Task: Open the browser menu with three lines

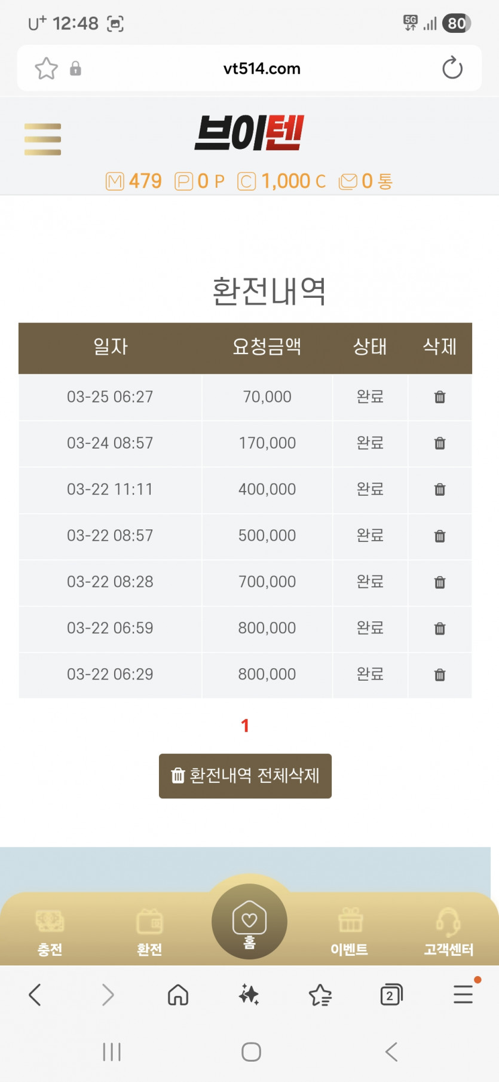Action: coord(463,994)
